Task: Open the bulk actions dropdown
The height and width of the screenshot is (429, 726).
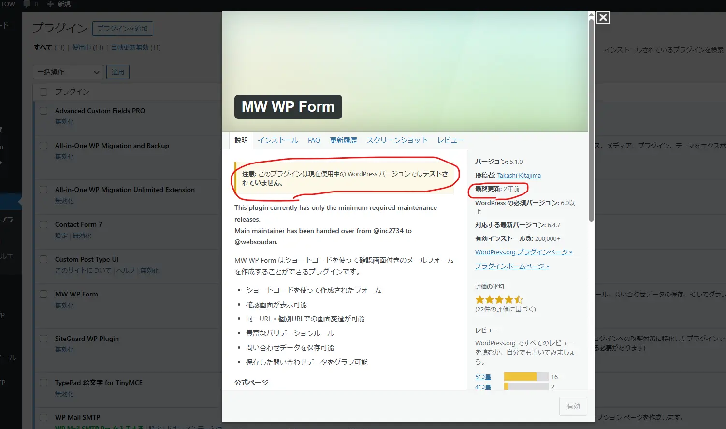Action: click(68, 72)
